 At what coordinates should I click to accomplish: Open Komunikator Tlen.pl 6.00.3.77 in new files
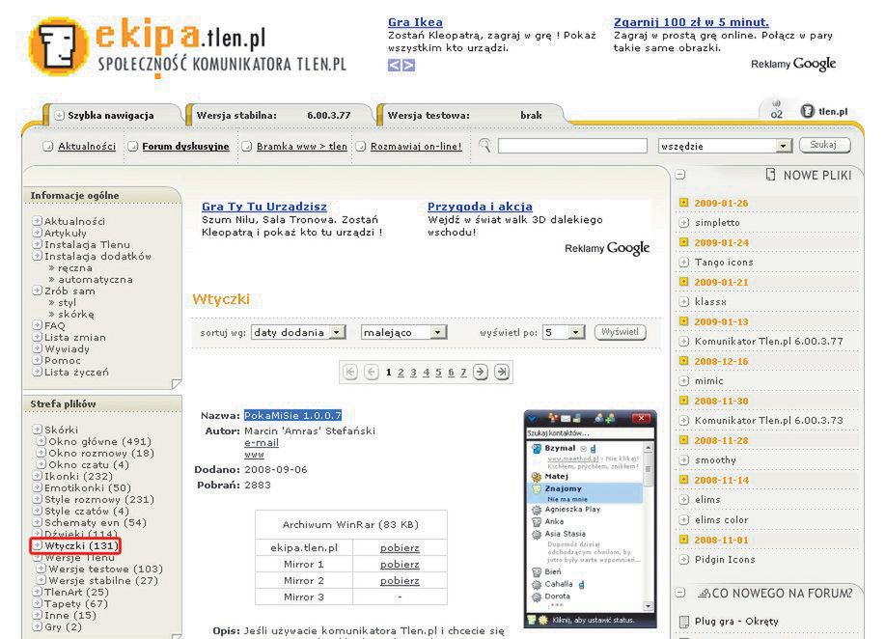click(769, 341)
